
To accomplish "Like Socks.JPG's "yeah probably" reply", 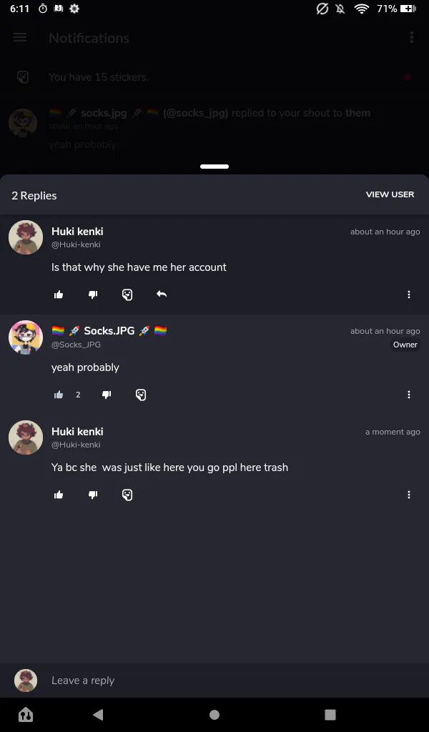I will 59,395.
